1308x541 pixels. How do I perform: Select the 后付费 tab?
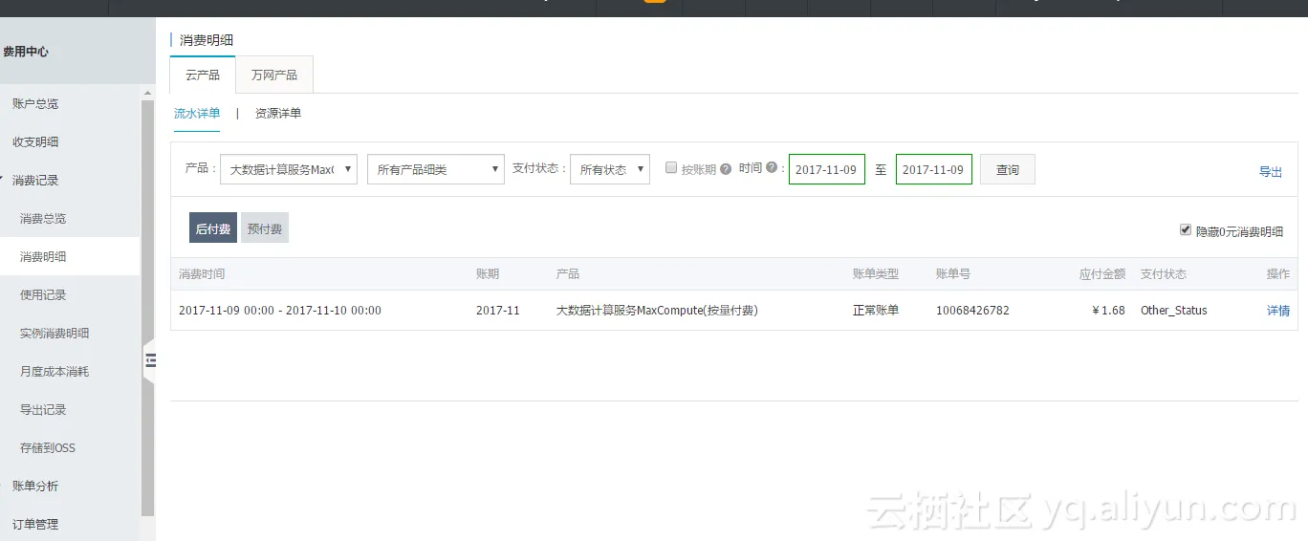213,228
